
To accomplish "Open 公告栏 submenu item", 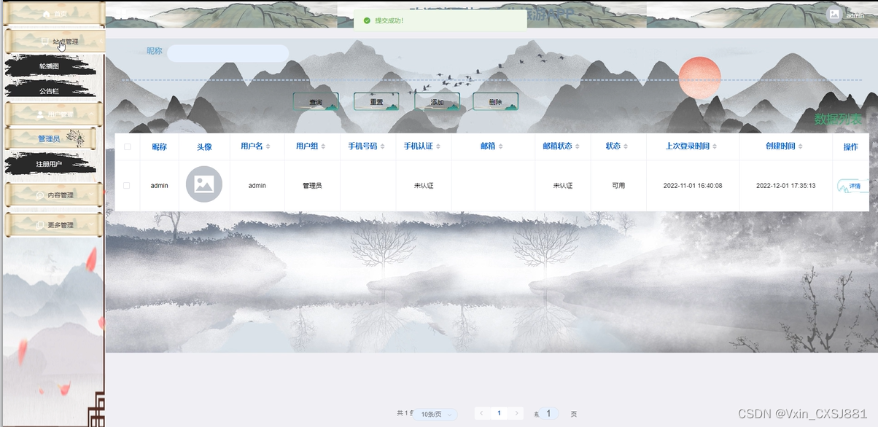I will click(x=50, y=91).
